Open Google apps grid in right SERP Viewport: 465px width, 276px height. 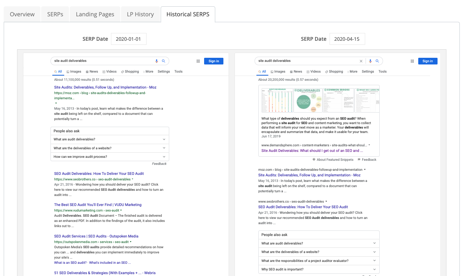412,61
